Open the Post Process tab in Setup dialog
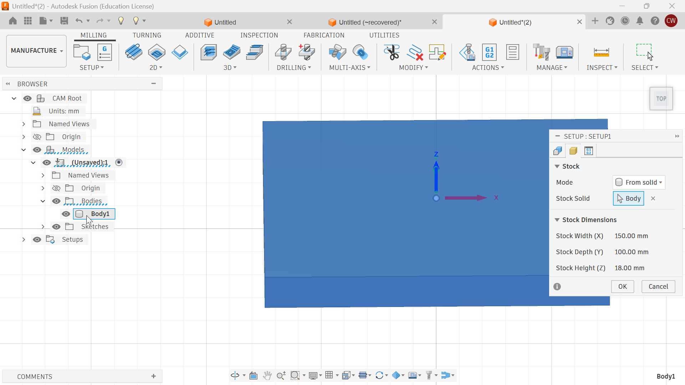The width and height of the screenshot is (685, 385). [589, 151]
